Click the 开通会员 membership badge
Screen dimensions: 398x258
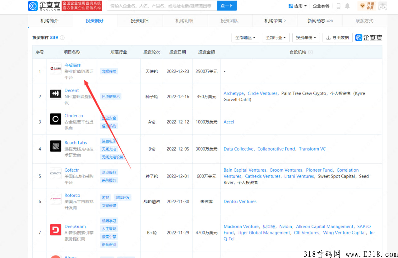pyautogui.click(x=367, y=6)
